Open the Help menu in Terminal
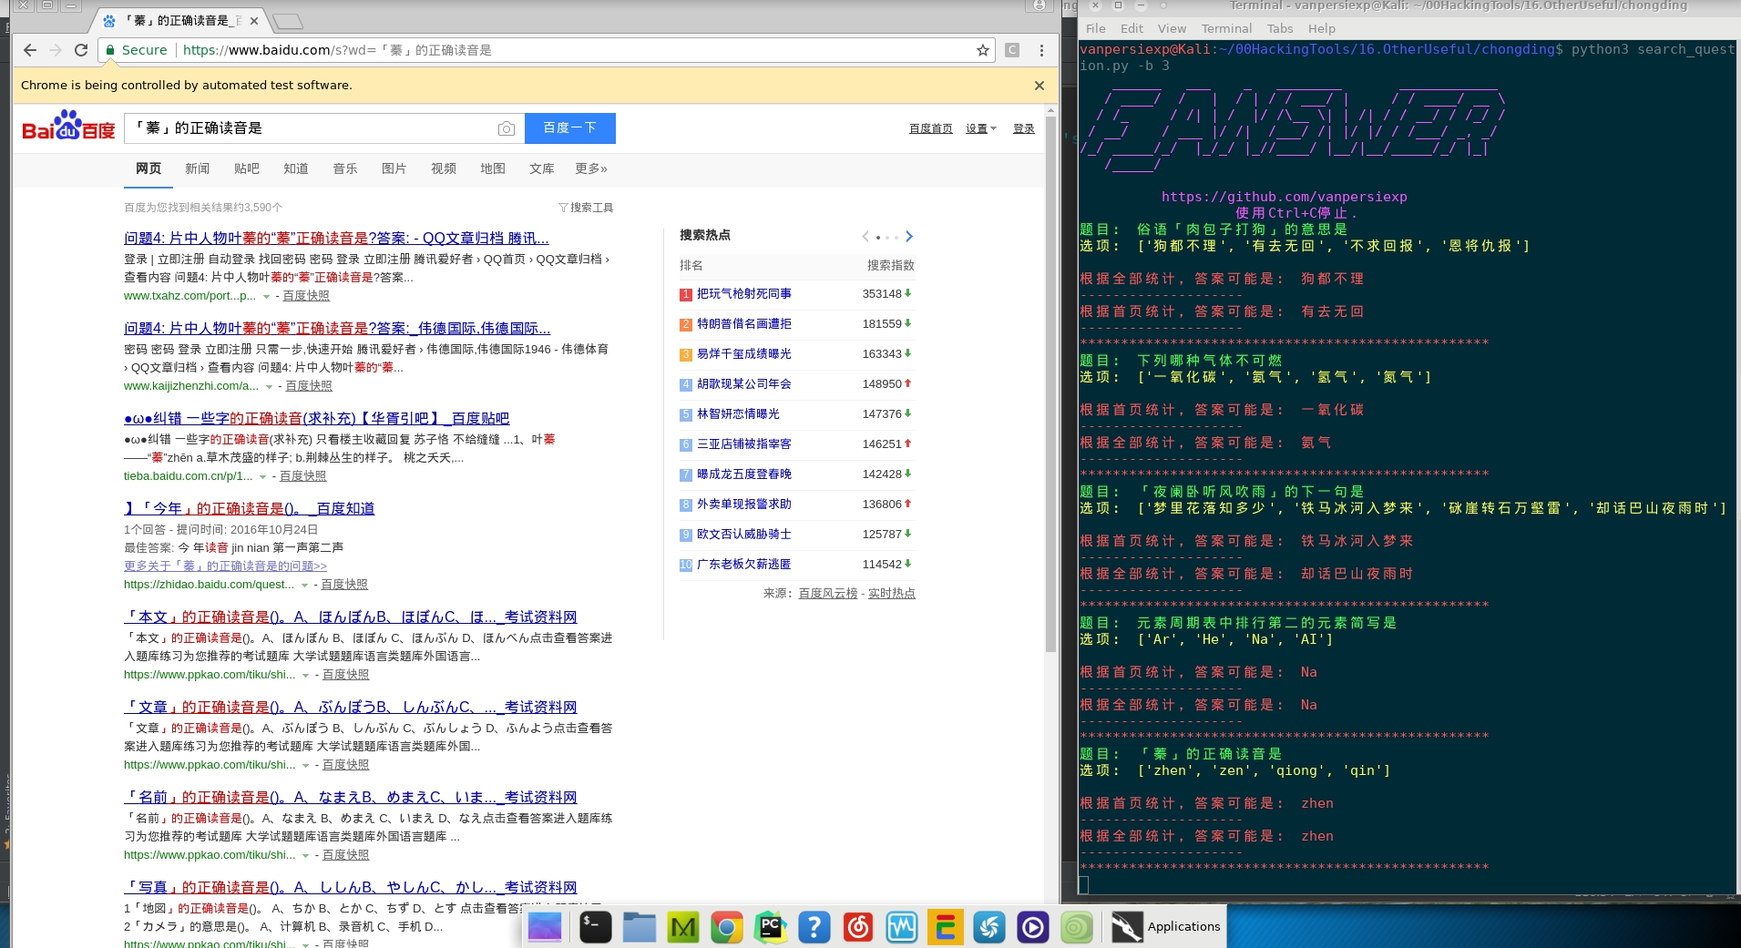The height and width of the screenshot is (948, 1741). [1322, 28]
